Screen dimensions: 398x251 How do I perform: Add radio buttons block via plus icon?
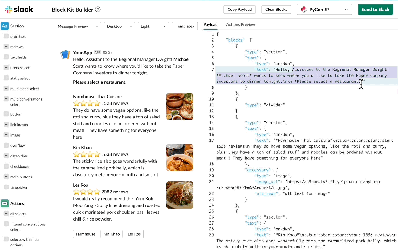pos(6,177)
